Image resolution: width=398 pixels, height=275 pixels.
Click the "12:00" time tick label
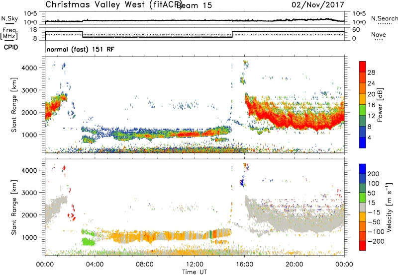click(195, 265)
